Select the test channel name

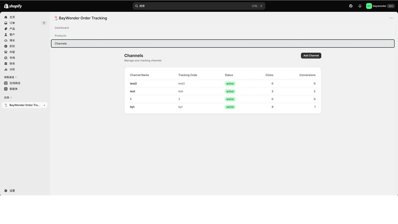[x=132, y=92]
